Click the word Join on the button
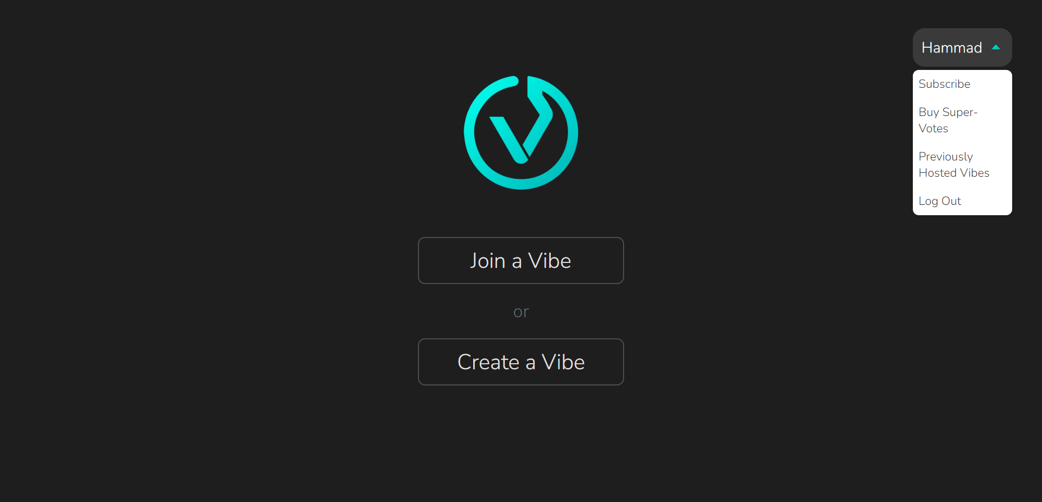The height and width of the screenshot is (502, 1042). [x=487, y=261]
